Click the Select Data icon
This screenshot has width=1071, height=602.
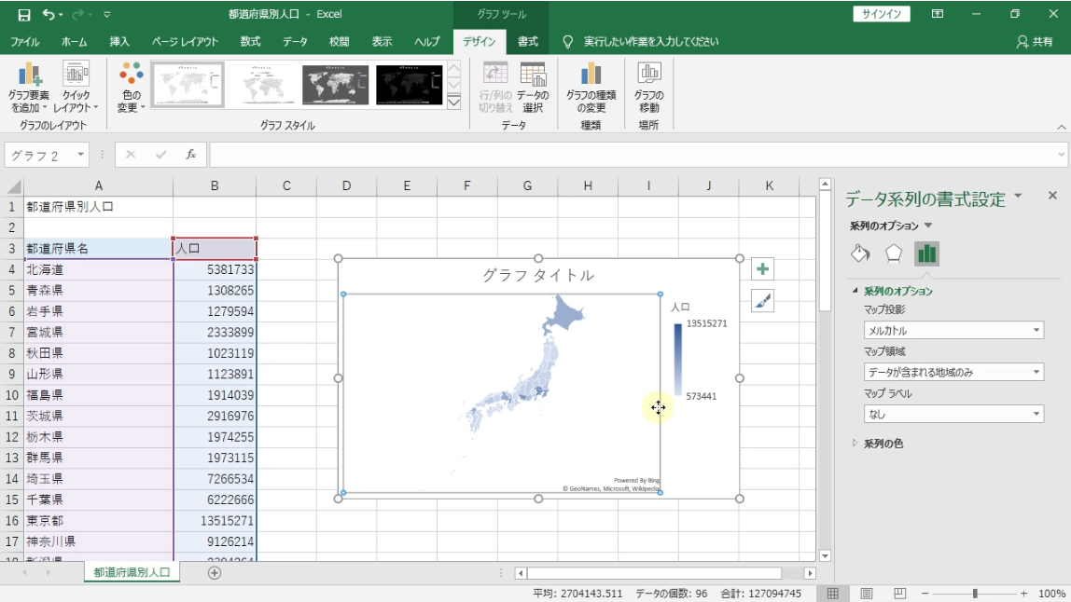tap(533, 75)
